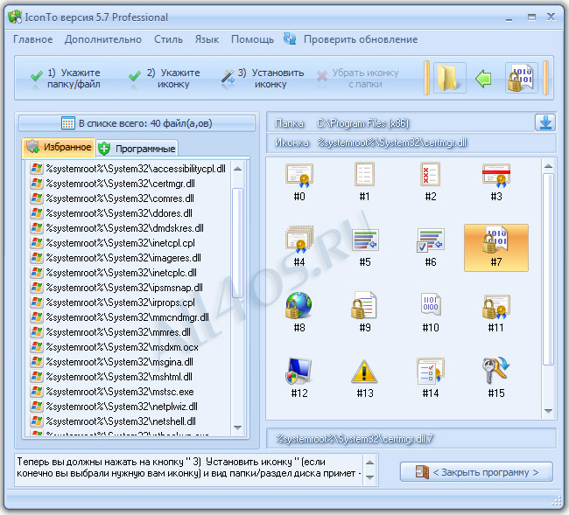Click Проверить обновление menu item
The image size is (569, 515).
pyautogui.click(x=361, y=39)
